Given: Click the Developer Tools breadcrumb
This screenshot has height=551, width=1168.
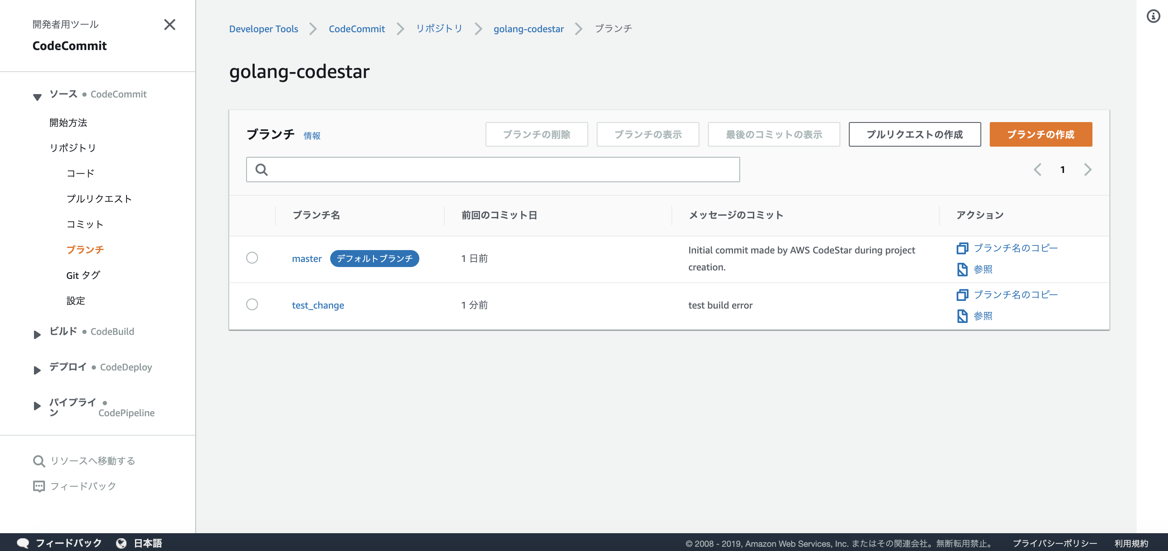Looking at the screenshot, I should click(x=264, y=29).
